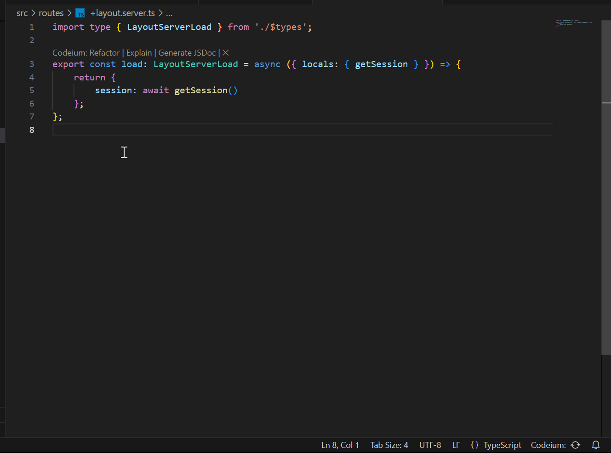Click the getSession() call on line 5
The image size is (611, 453).
pos(206,91)
